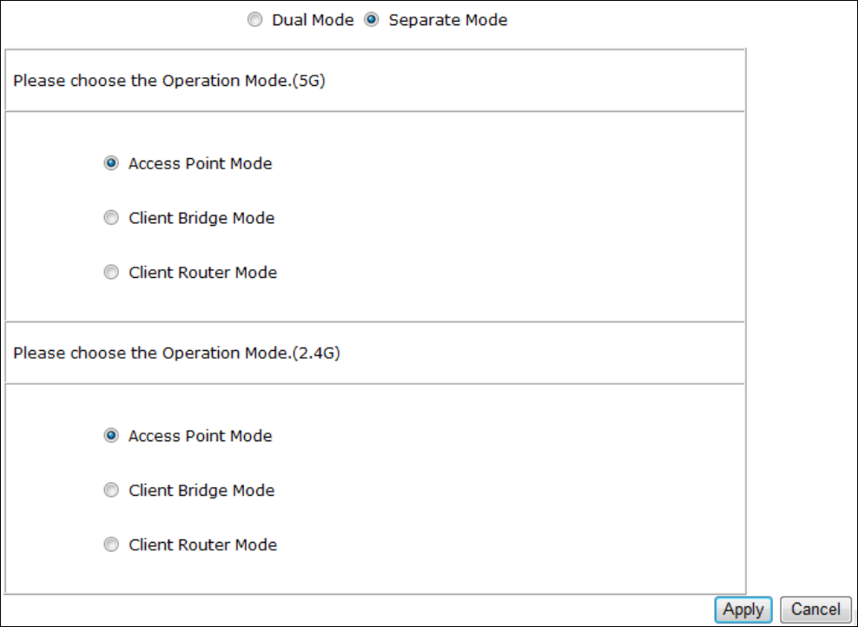Pick Client Router Mode radio for 5G
Viewport: 858px width, 627px height.
point(111,273)
